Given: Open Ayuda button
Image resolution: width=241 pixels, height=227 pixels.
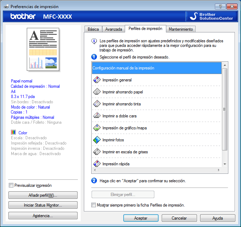Looking at the screenshot, I should [x=218, y=218].
